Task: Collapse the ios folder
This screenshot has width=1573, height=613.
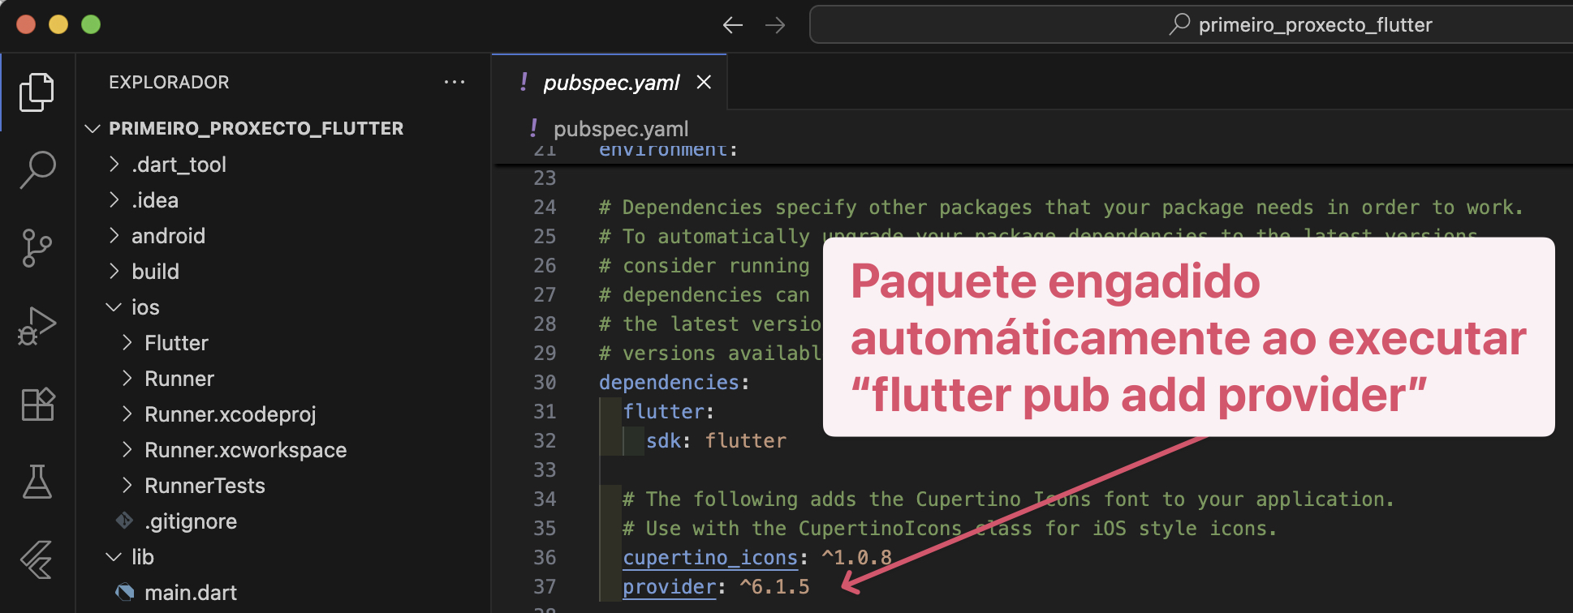Action: click(145, 307)
